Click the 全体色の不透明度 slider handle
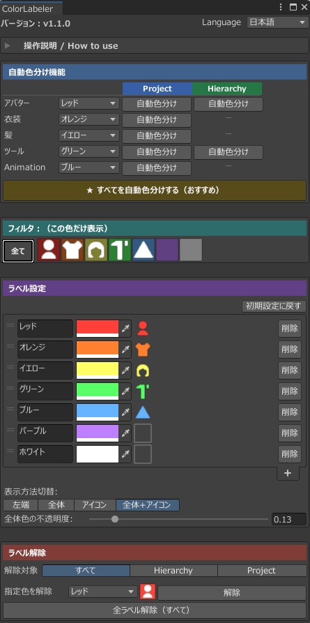Viewport: 310px width, 623px height. tap(115, 519)
